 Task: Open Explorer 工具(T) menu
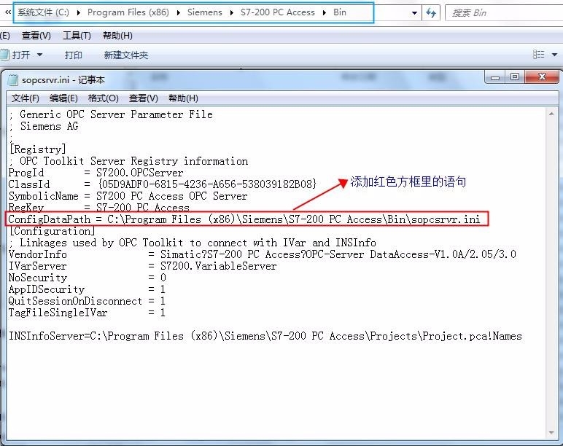point(77,36)
